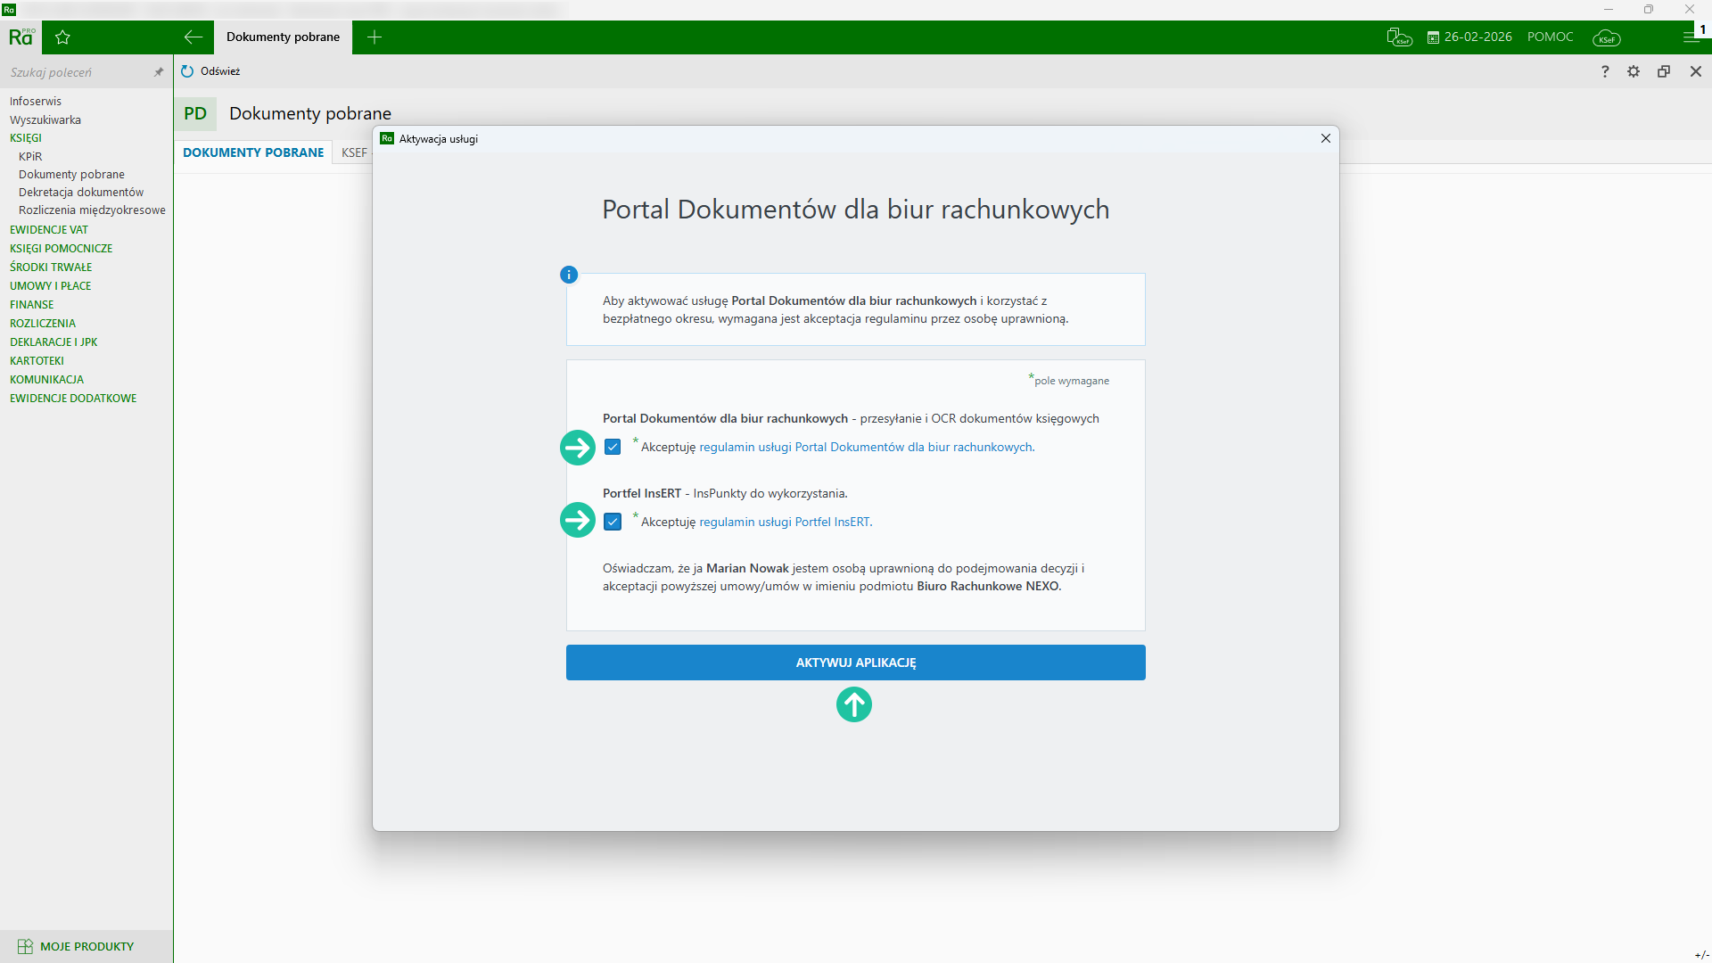Open MOJE PRODUKTY at sidebar bottom

coord(86,946)
